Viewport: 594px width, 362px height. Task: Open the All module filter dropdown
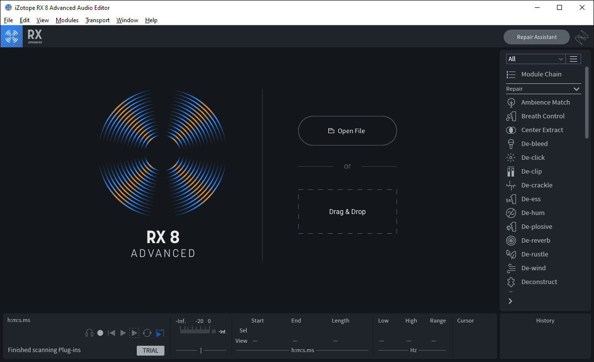pos(535,59)
